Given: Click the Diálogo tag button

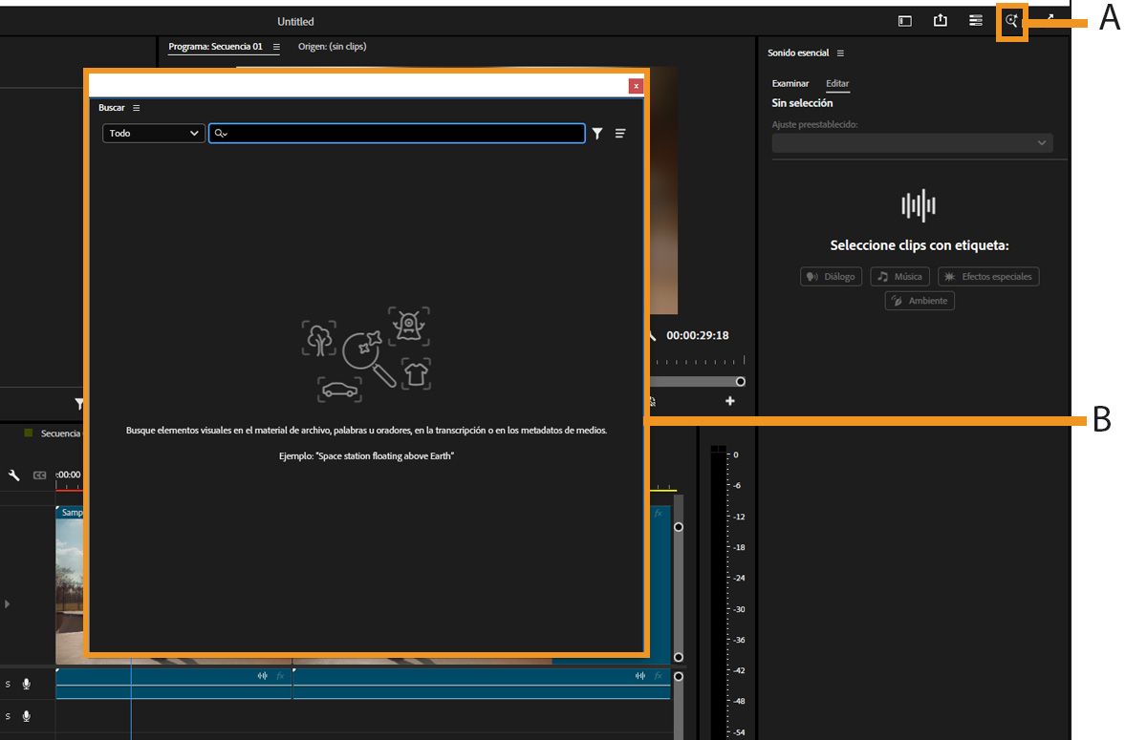Looking at the screenshot, I should tap(831, 277).
